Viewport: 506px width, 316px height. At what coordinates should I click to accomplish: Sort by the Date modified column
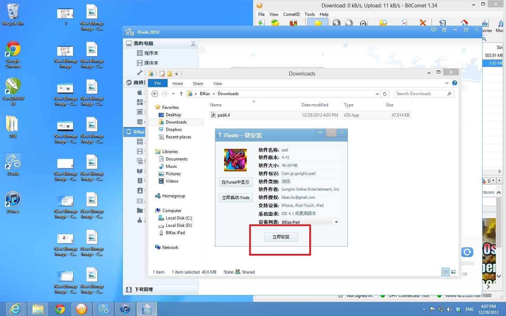[315, 105]
